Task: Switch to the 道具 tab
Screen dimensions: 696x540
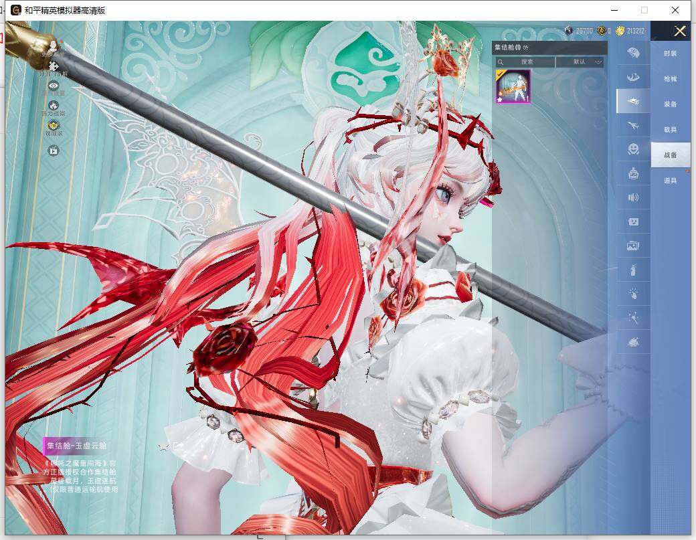Action: pos(671,181)
